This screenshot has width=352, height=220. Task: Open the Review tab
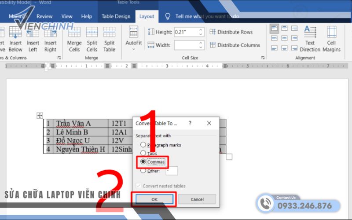44,16
